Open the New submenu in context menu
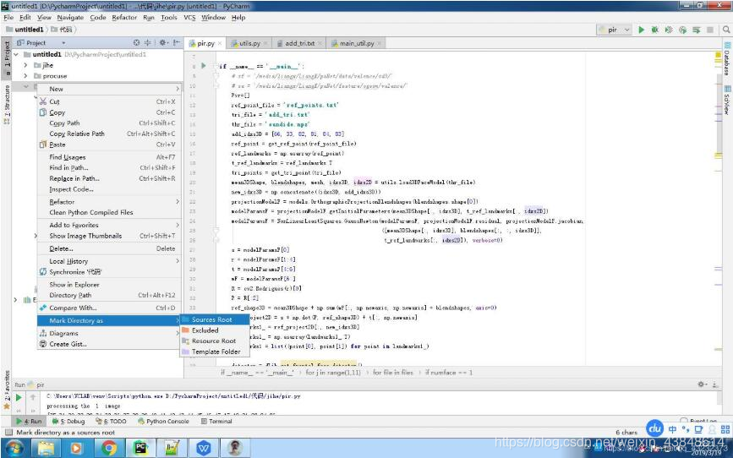Screen dimensions: 733x458 point(108,89)
